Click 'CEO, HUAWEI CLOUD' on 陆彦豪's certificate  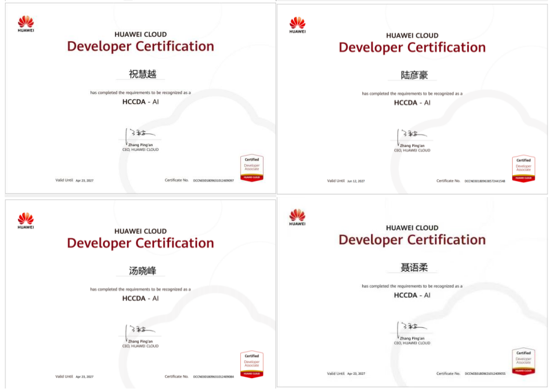[x=412, y=150]
